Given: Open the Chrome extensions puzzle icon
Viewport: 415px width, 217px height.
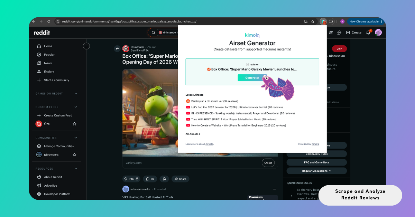Looking at the screenshot, I should 331,21.
